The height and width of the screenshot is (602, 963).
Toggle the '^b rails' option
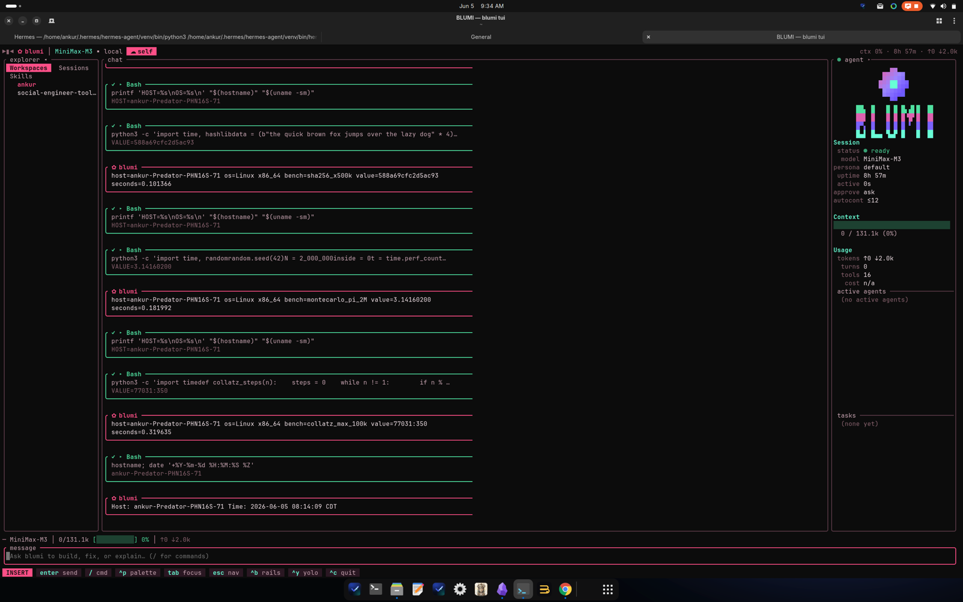(x=265, y=573)
